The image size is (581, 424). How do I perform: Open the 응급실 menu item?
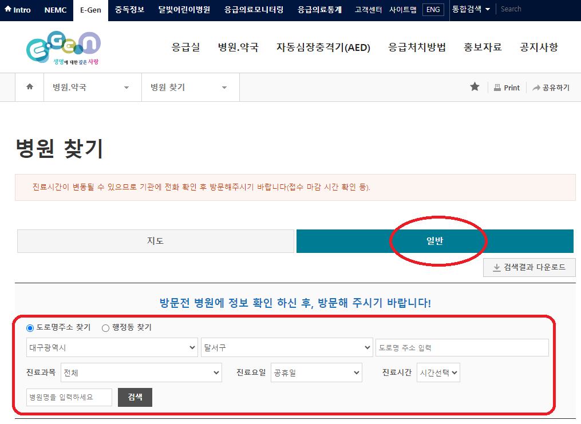point(184,47)
